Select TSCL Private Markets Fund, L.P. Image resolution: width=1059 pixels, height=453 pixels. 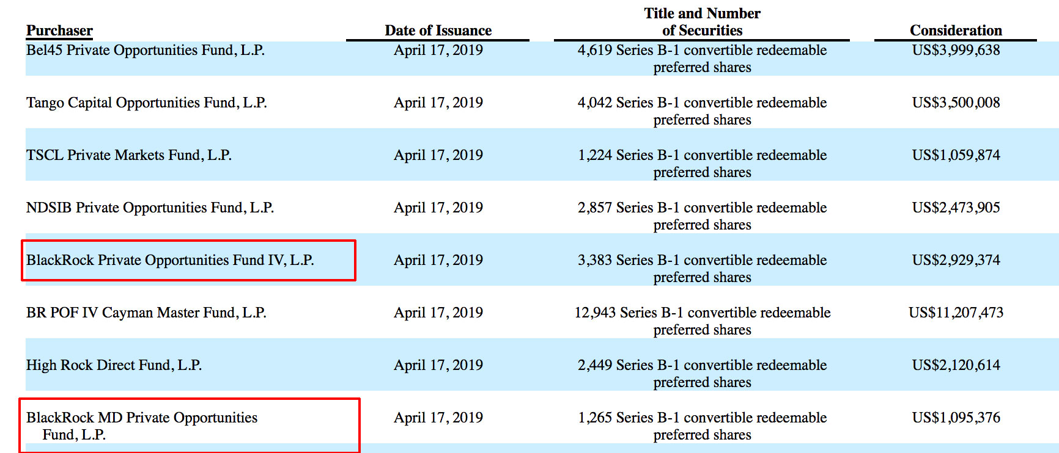129,155
